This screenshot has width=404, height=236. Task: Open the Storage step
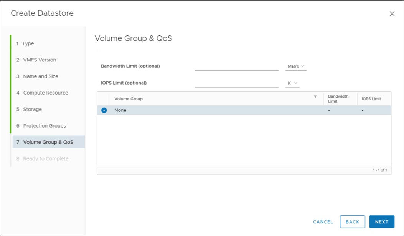click(x=33, y=109)
